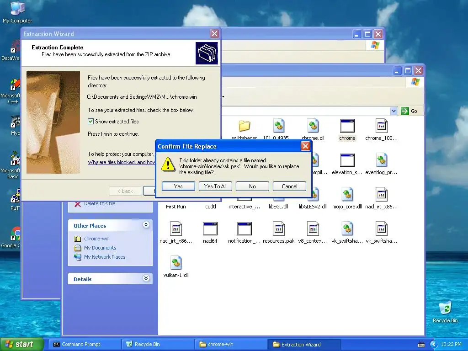Open chrome-win link in Other Places

[97, 239]
